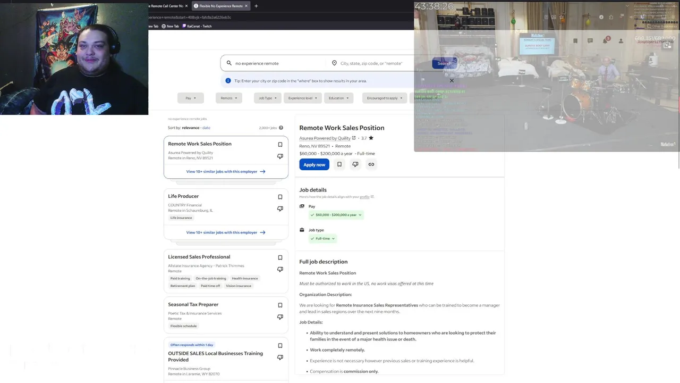Click the blue Search button
Viewport: 680px width, 383px height.
pyautogui.click(x=444, y=63)
